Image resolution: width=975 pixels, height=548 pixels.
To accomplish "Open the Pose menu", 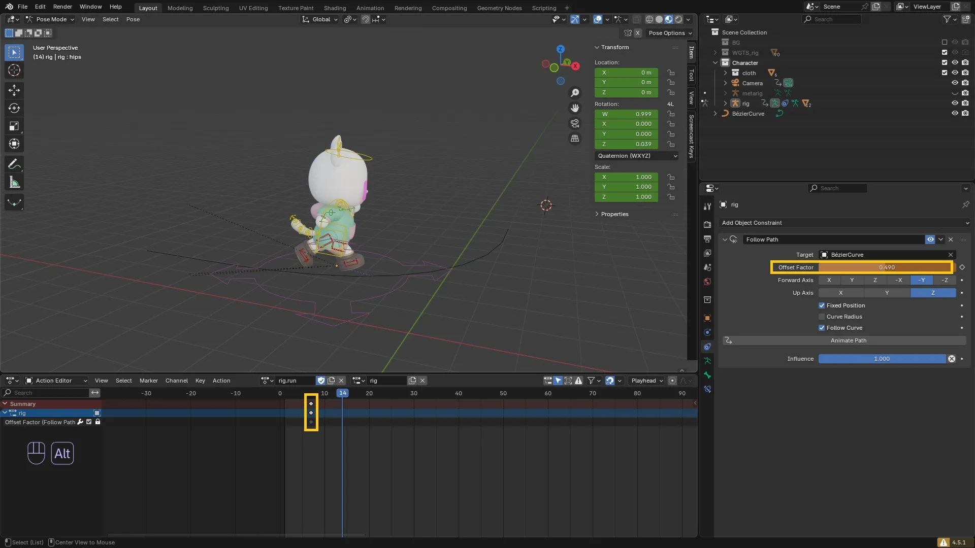I will (133, 19).
